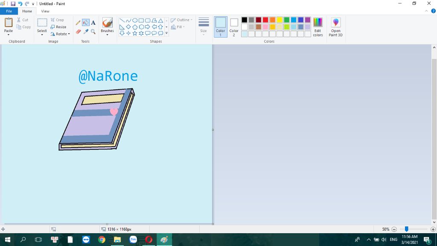Choose the Triangle shape
Viewport: 437px width, 246px height.
coord(161,20)
